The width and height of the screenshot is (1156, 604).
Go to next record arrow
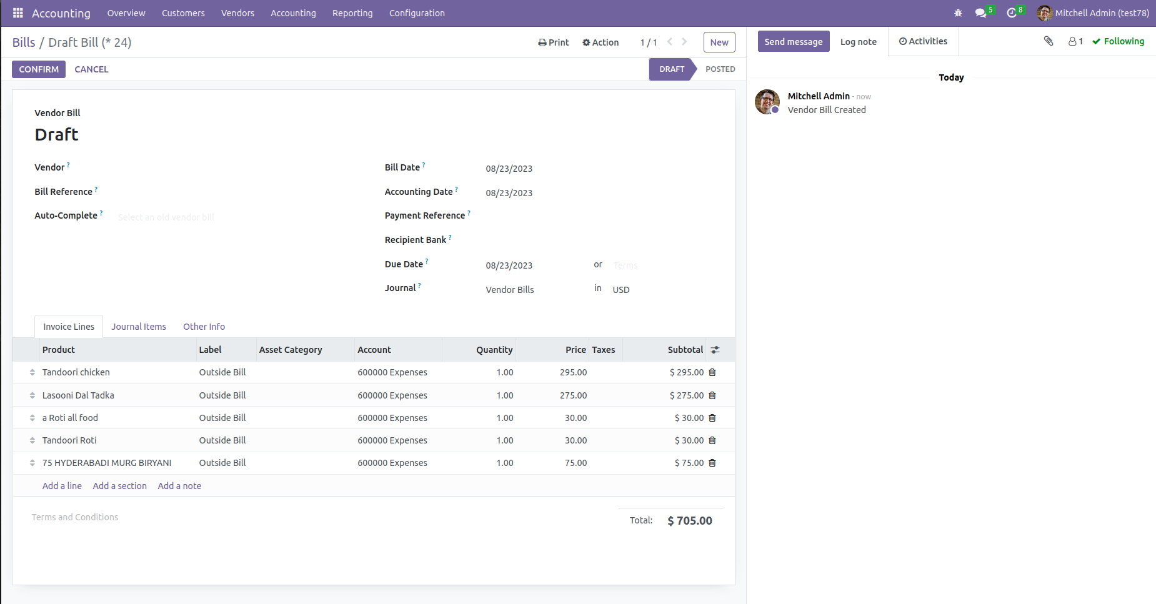tap(684, 42)
